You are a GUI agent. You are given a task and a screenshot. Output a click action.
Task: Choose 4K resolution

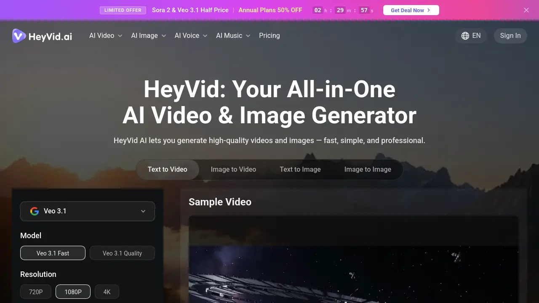coord(107,292)
